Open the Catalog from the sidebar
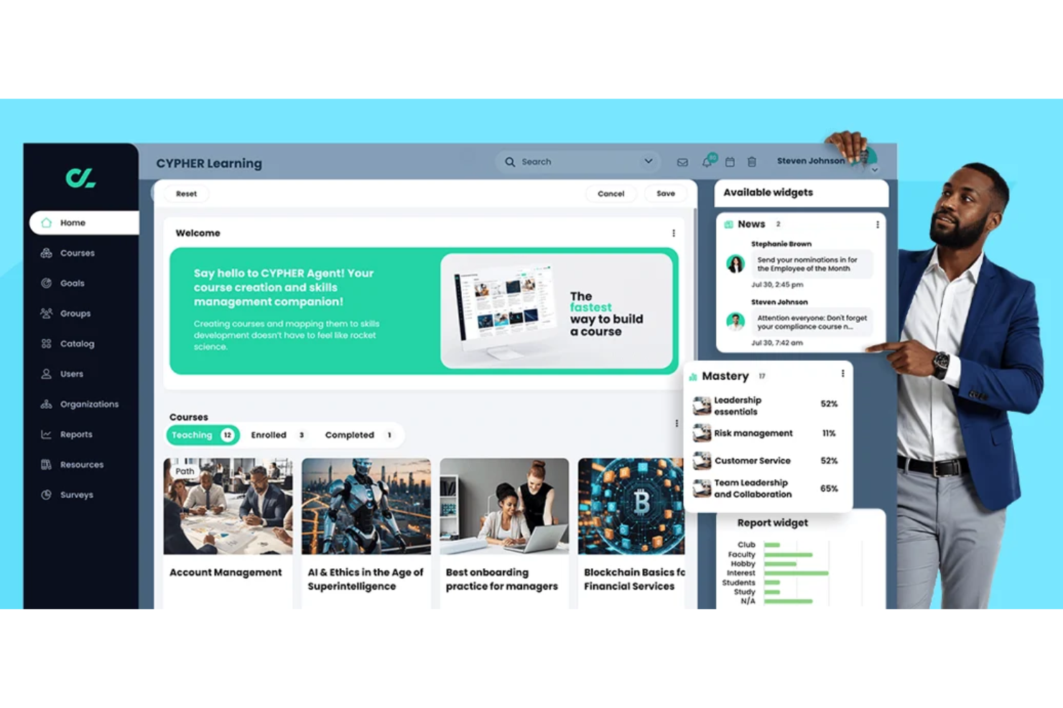1063x708 pixels. pos(77,343)
